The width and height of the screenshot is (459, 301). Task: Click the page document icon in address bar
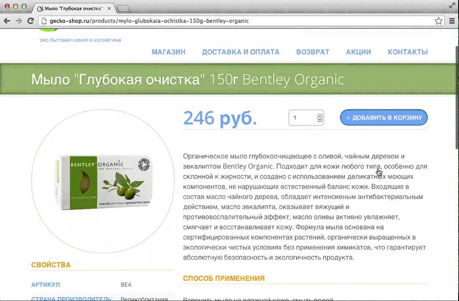tap(44, 21)
